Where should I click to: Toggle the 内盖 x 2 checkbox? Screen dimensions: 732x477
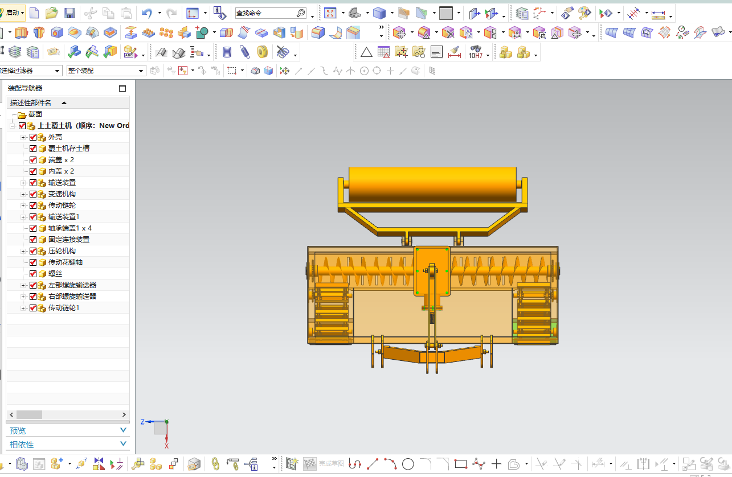coord(33,171)
